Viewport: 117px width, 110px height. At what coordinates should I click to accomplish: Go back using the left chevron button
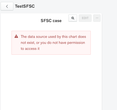pyautogui.click(x=7, y=6)
